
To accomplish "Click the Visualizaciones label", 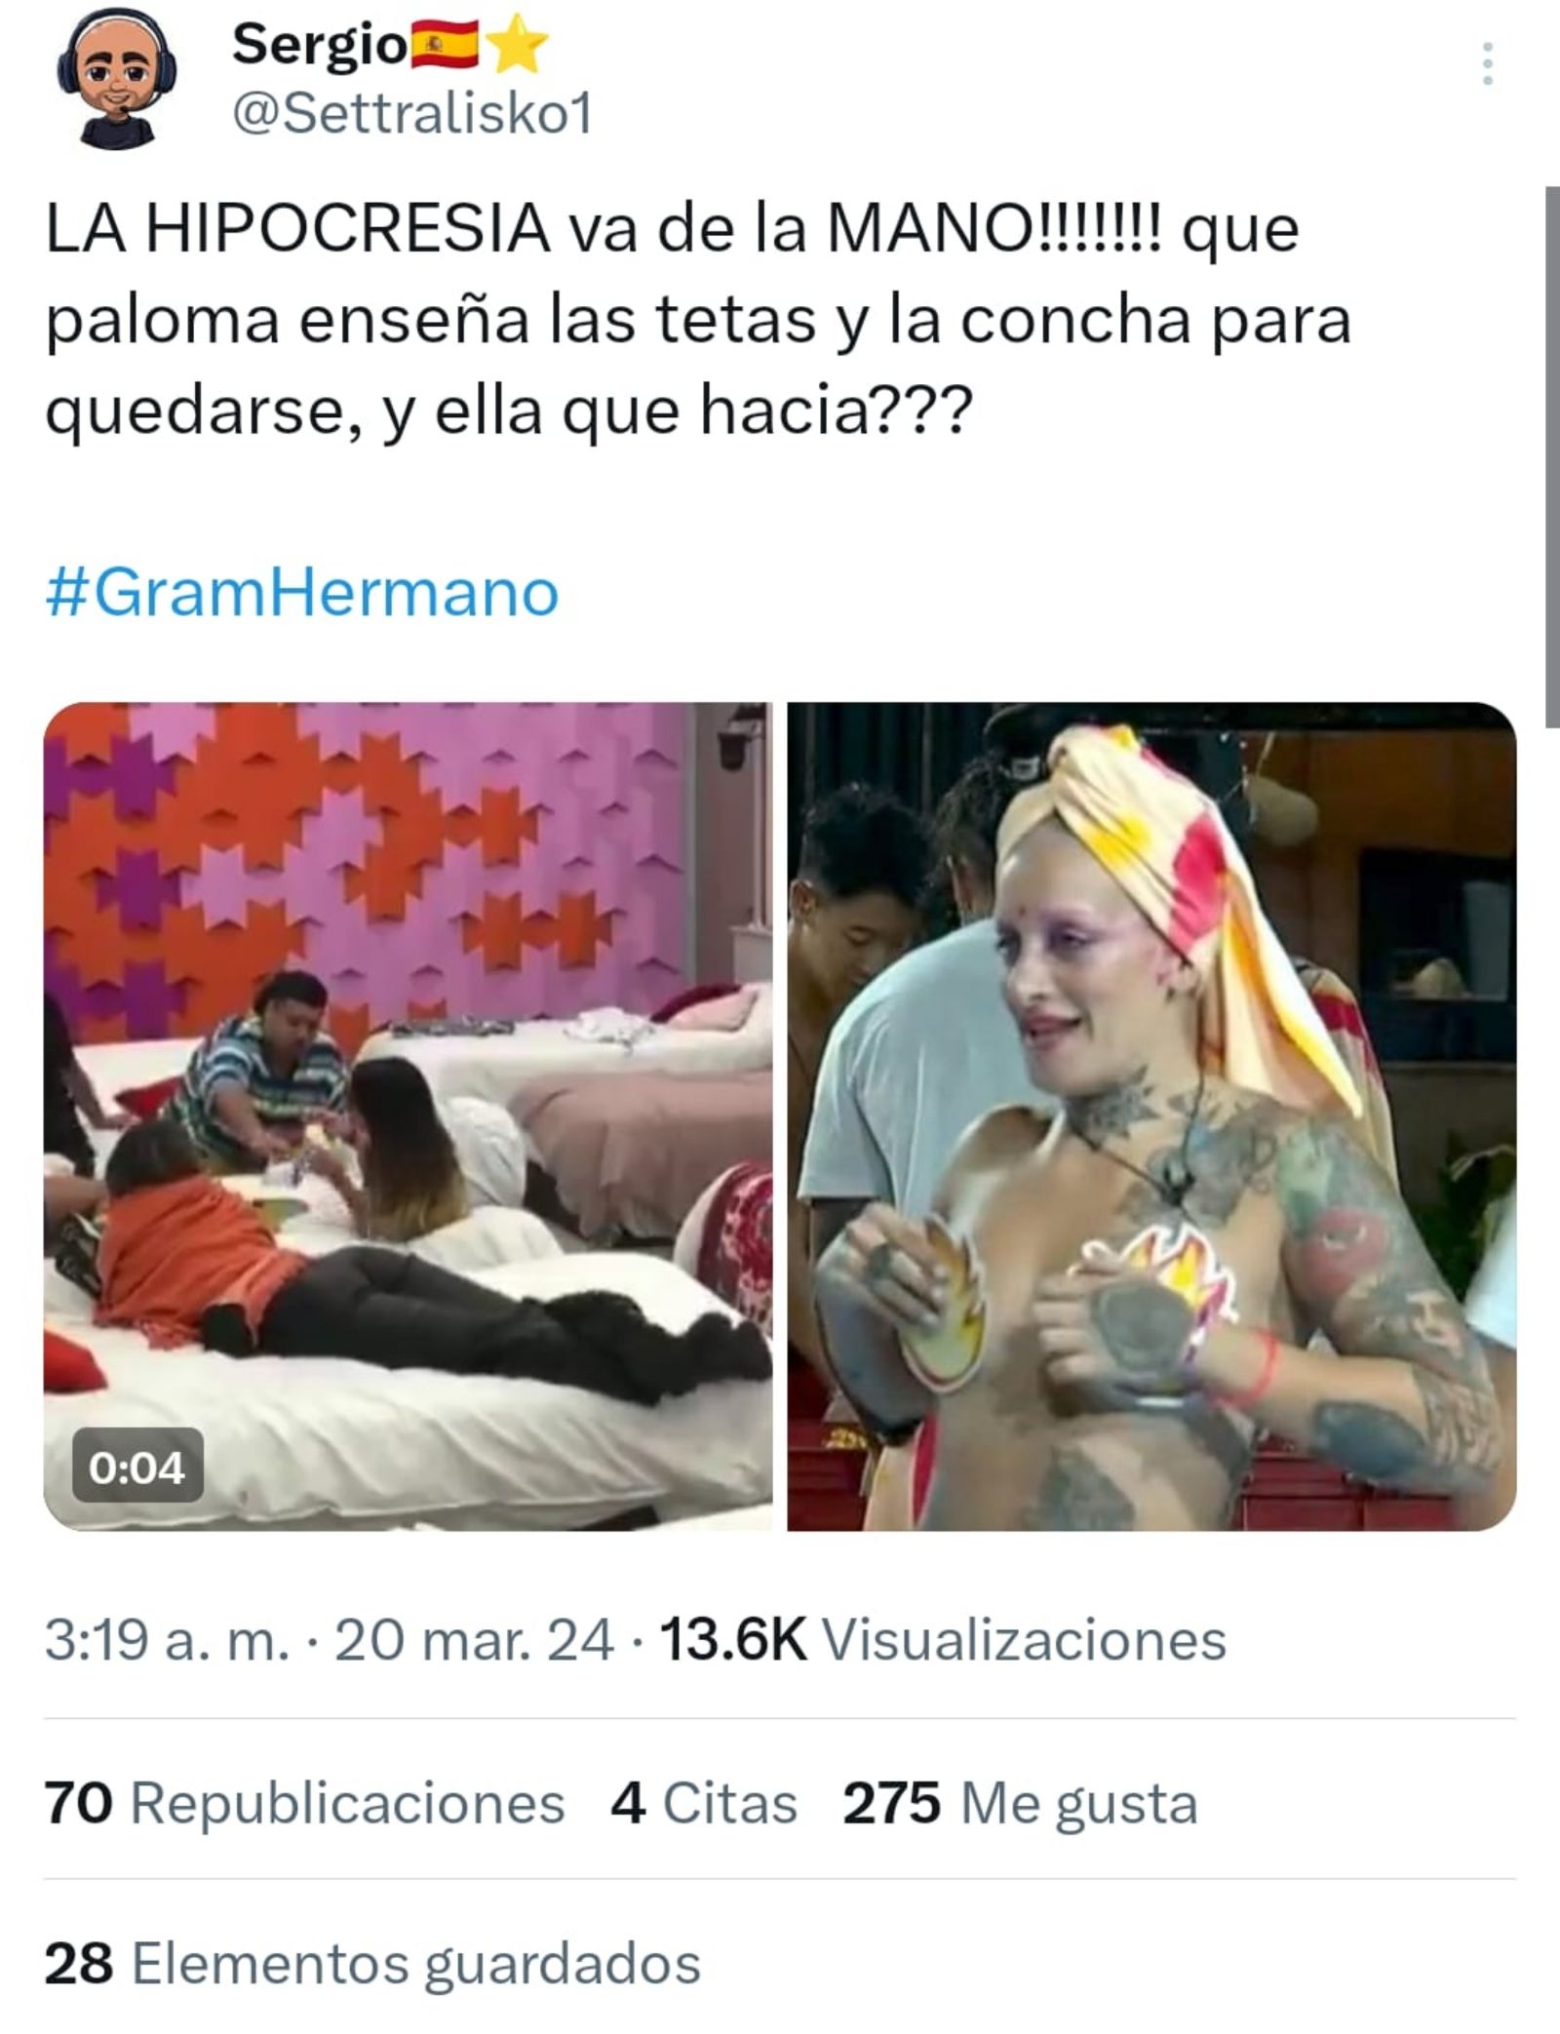I will pyautogui.click(x=1024, y=1640).
